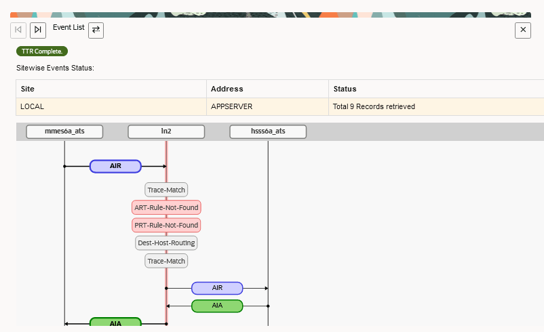Image resolution: width=544 pixels, height=332 pixels.
Task: Select the ln2 node header
Action: tap(166, 131)
